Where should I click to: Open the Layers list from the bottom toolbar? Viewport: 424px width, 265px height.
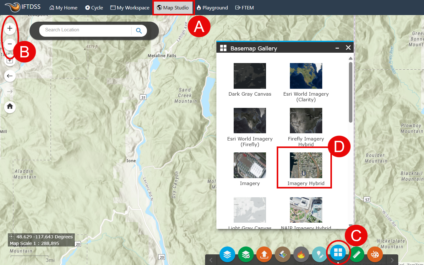(x=227, y=254)
